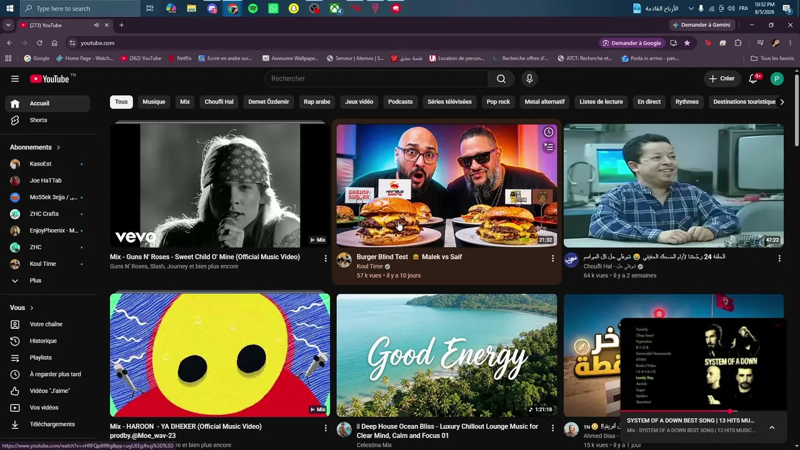Open a new browser tab
The height and width of the screenshot is (450, 800).
[121, 25]
